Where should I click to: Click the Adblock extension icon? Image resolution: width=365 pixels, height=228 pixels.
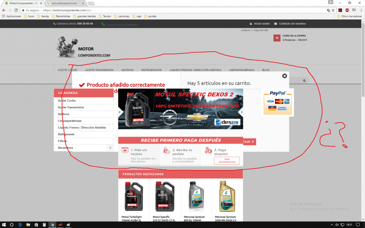click(347, 10)
